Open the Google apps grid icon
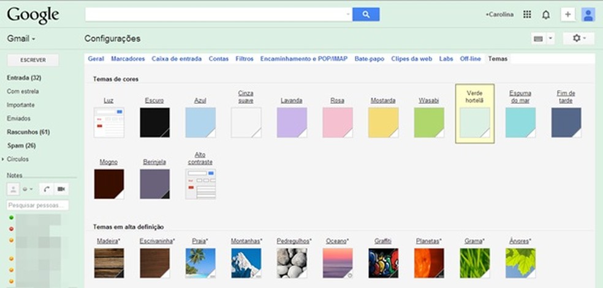 527,15
